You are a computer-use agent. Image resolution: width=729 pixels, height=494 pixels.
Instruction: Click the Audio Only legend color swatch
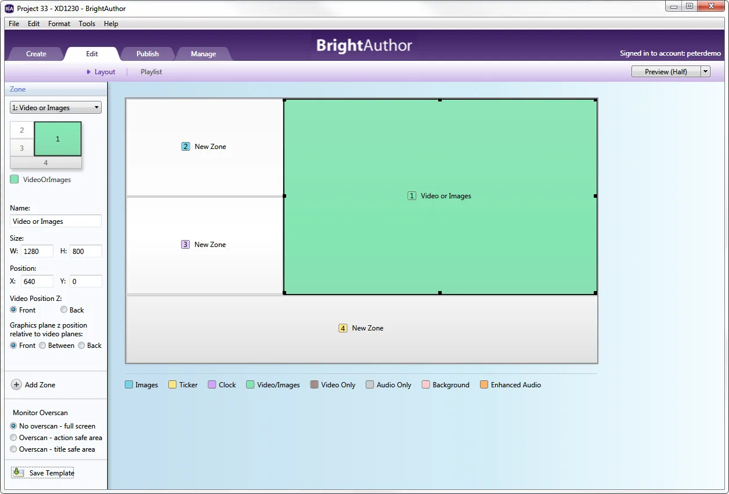pos(370,384)
